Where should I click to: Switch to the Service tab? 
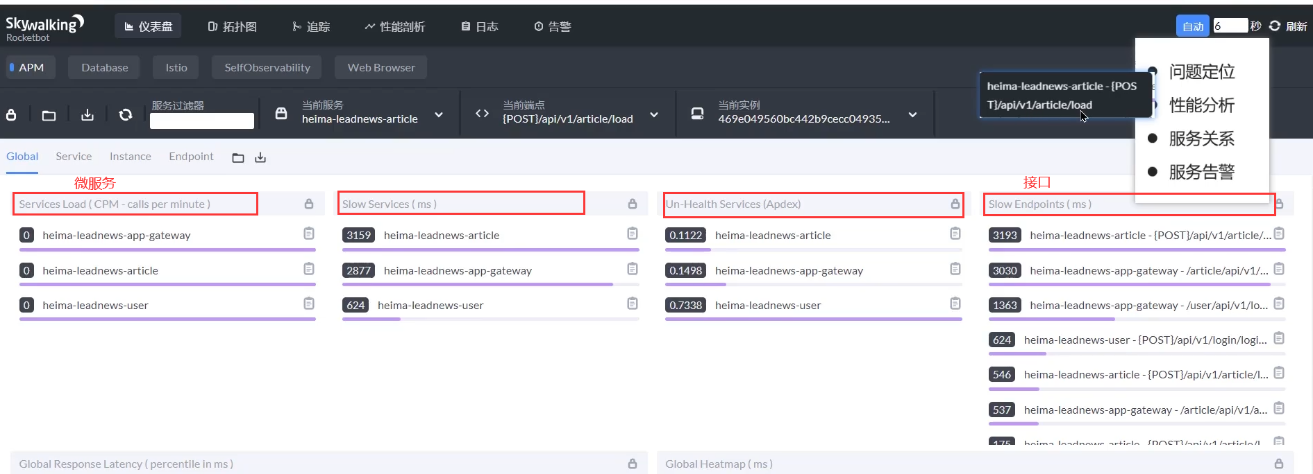point(74,157)
